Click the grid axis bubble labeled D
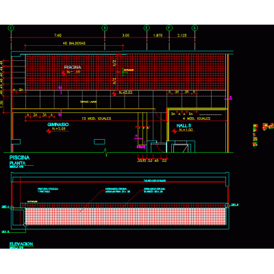The height and width of the screenshot is (274, 274). tap(105, 28)
